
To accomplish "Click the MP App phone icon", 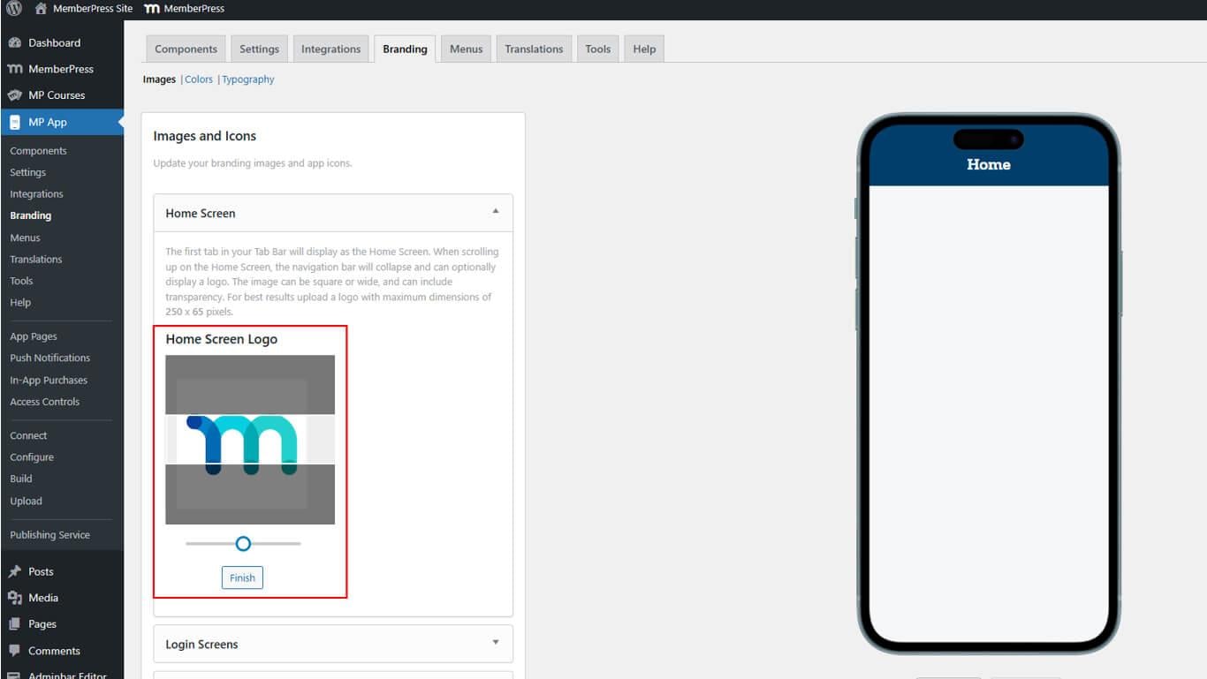I will coord(14,122).
